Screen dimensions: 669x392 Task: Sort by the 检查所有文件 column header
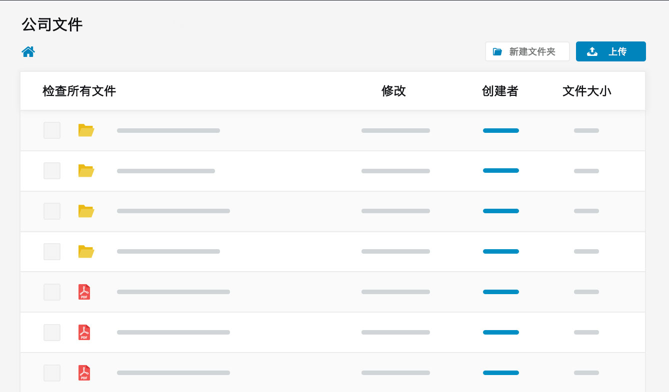(x=79, y=91)
